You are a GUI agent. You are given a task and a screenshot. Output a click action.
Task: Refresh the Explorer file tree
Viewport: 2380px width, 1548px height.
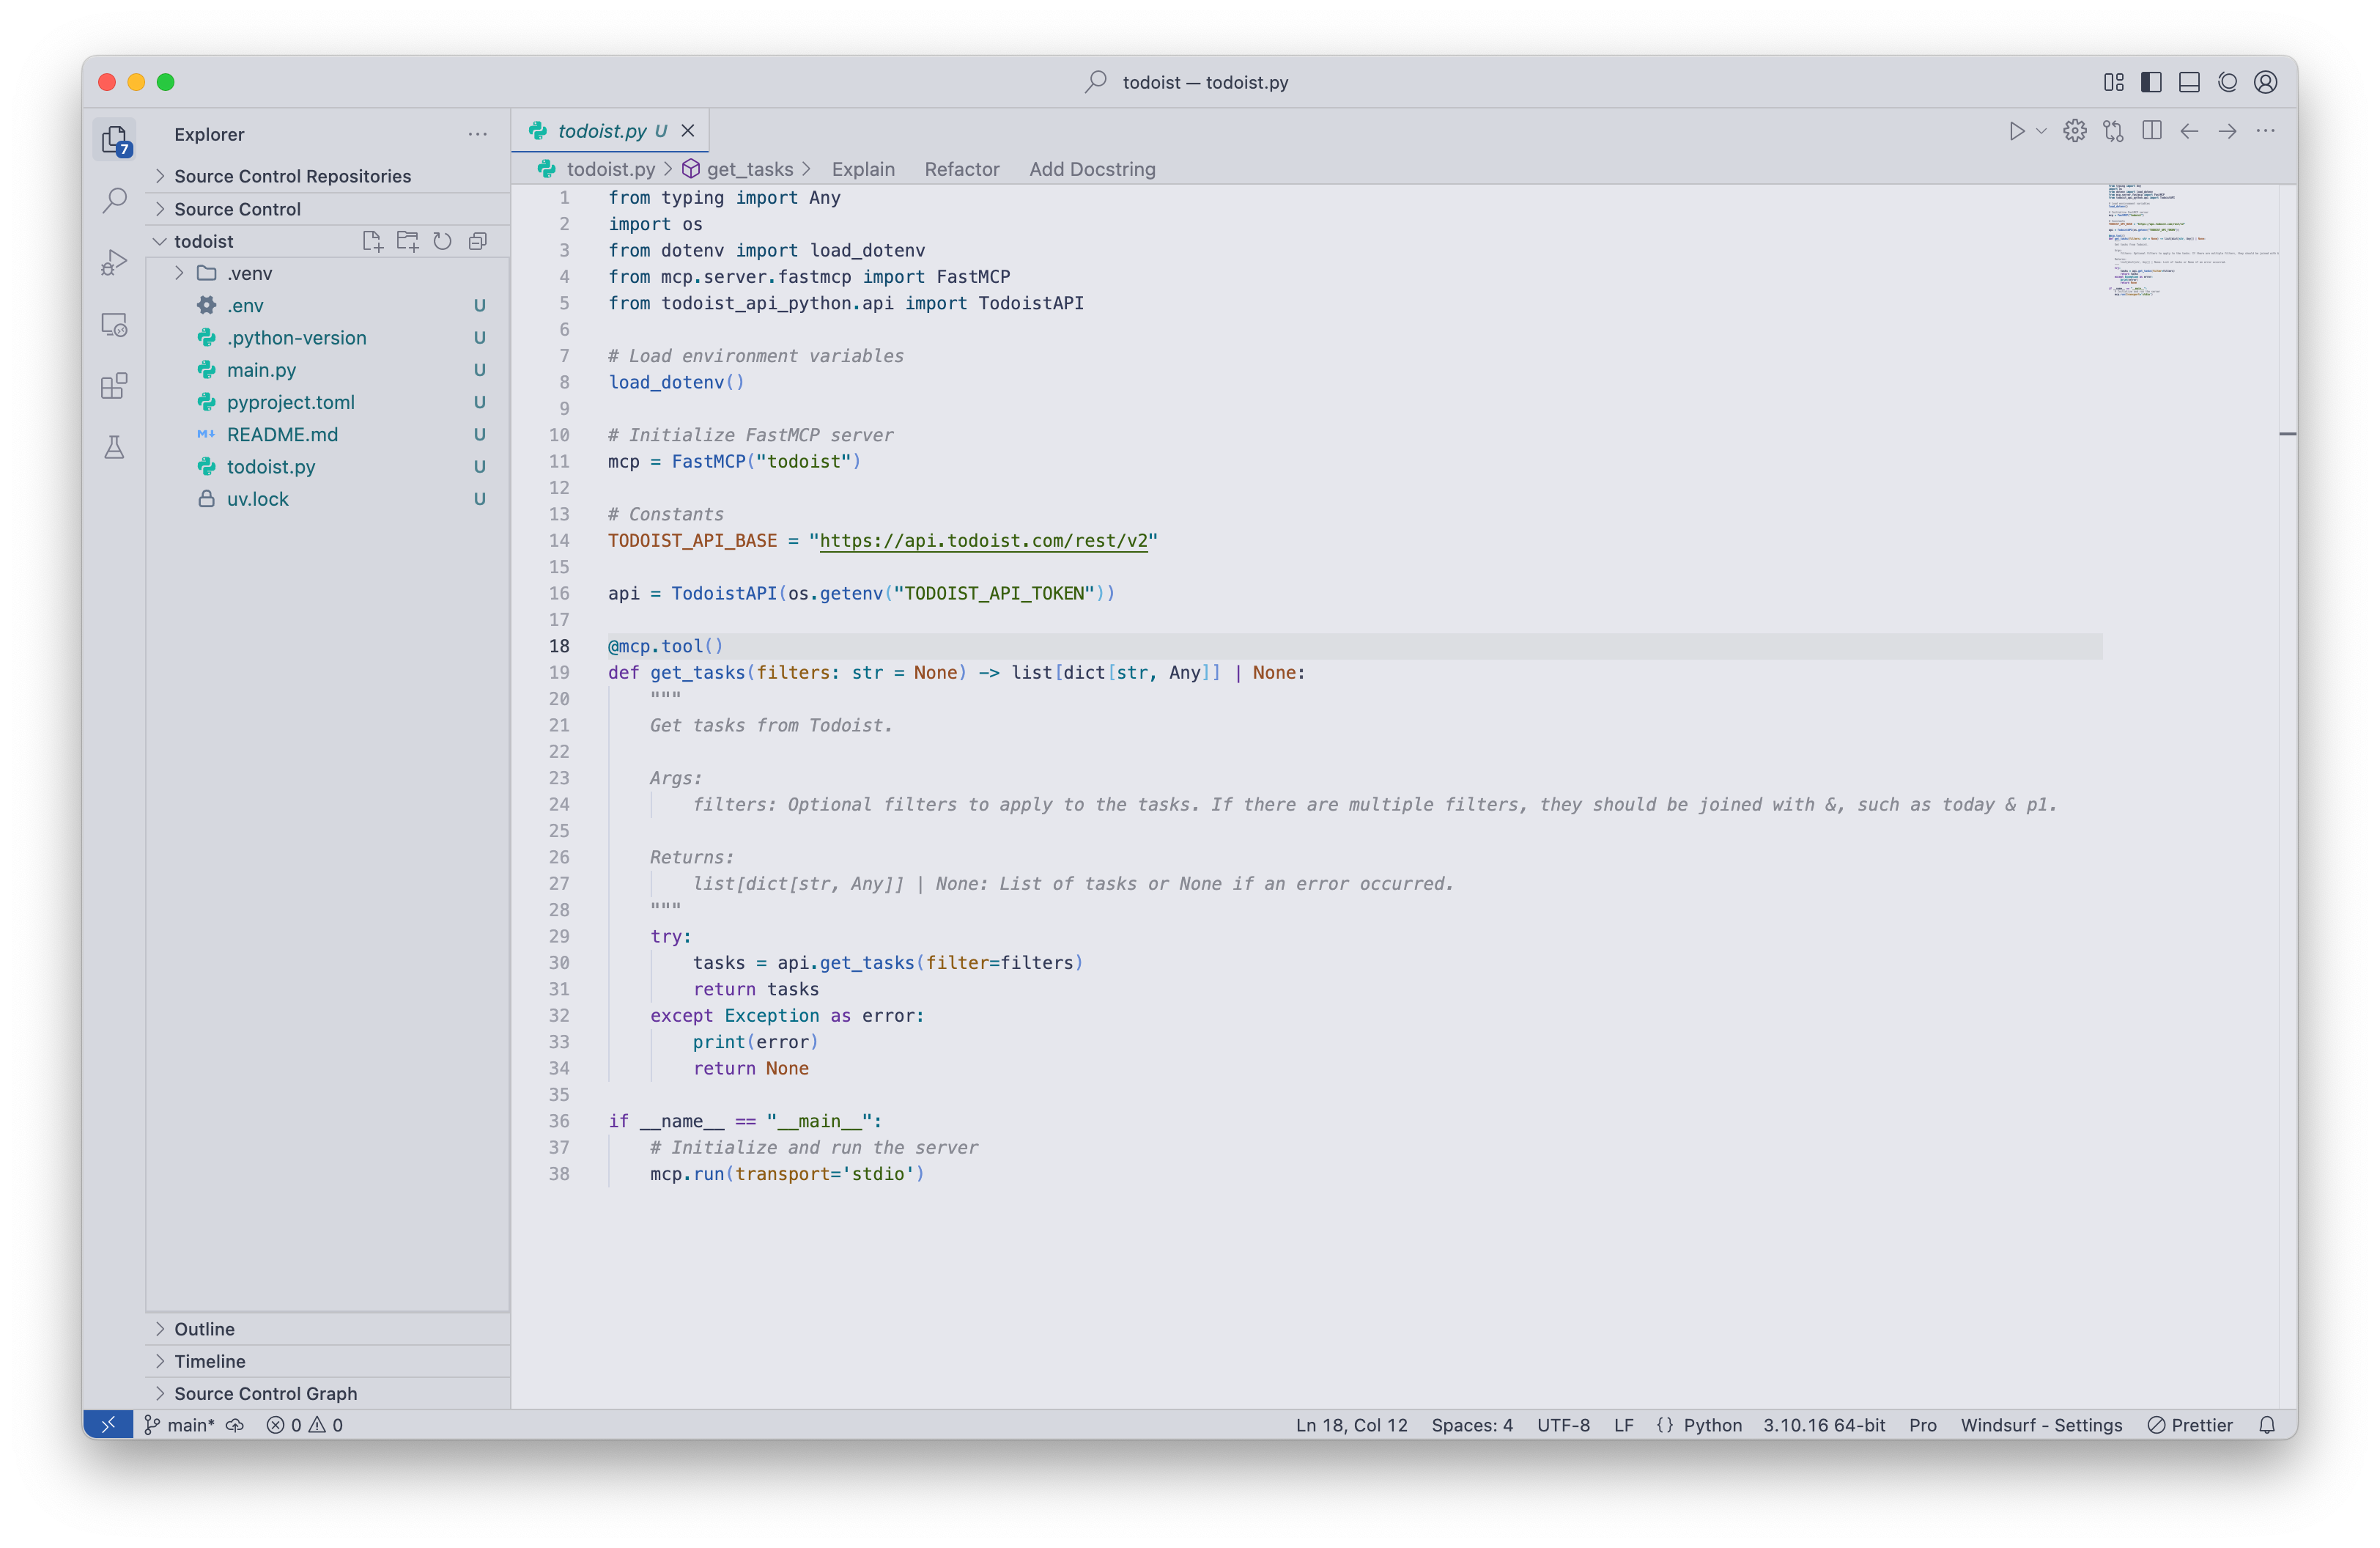442,241
